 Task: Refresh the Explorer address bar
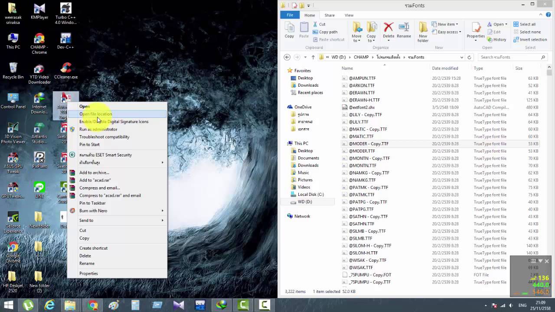pyautogui.click(x=469, y=57)
